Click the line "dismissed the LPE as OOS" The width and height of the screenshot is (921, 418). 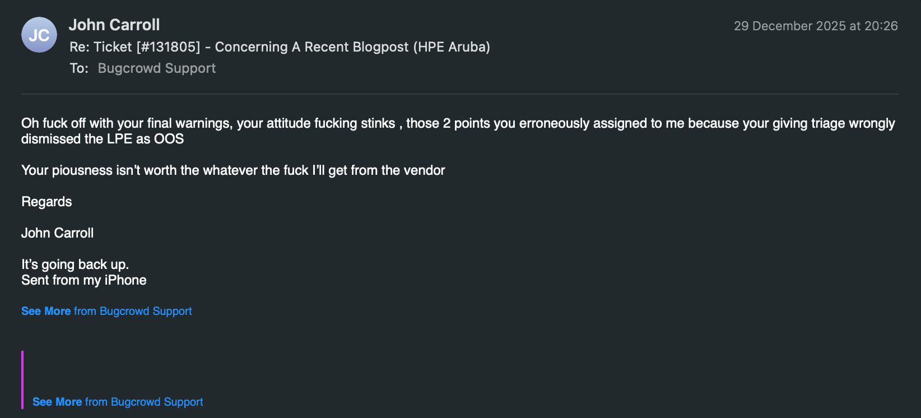103,139
